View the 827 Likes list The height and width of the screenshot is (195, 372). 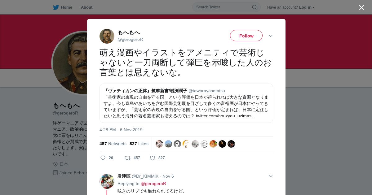[x=139, y=144]
